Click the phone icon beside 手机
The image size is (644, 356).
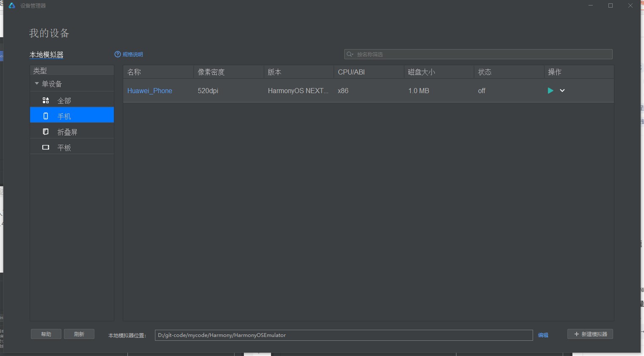click(x=46, y=116)
